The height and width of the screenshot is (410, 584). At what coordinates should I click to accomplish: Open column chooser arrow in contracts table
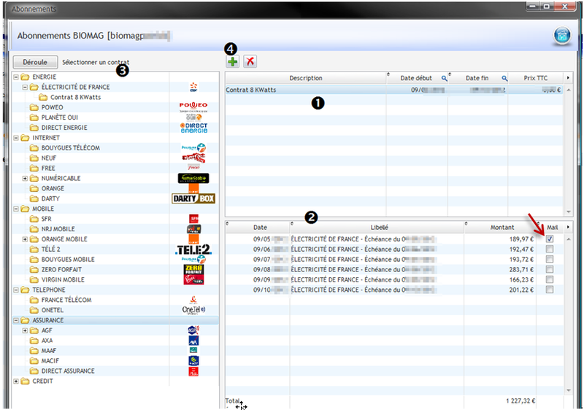[569, 78]
